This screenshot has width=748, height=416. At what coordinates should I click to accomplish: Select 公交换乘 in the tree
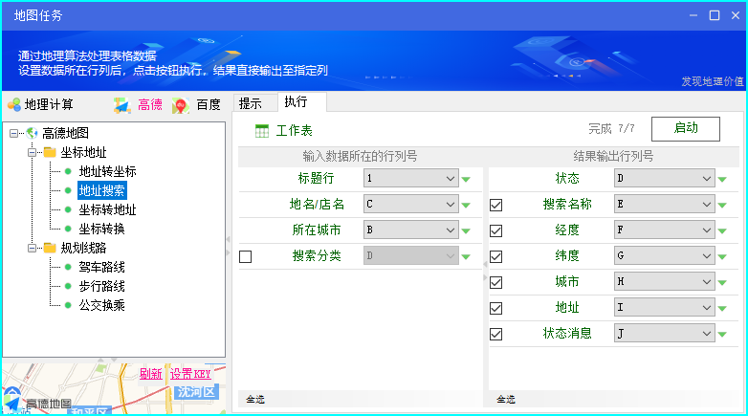coord(102,305)
